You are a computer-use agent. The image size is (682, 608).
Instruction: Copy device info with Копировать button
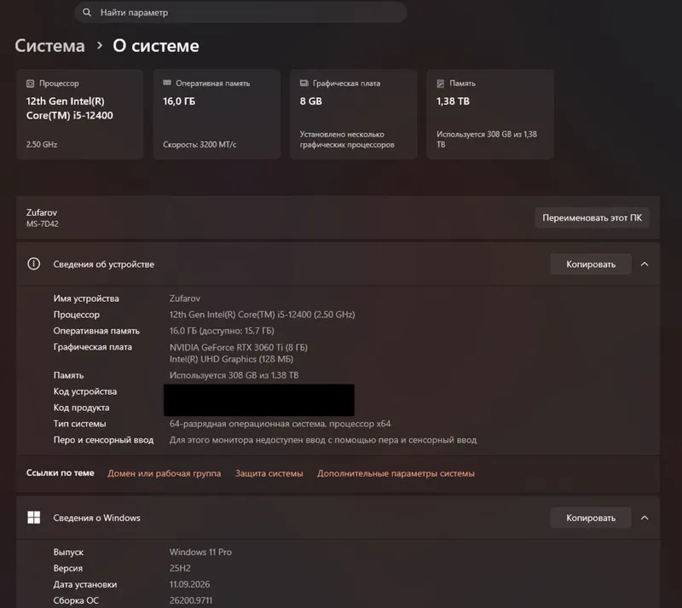pos(591,264)
